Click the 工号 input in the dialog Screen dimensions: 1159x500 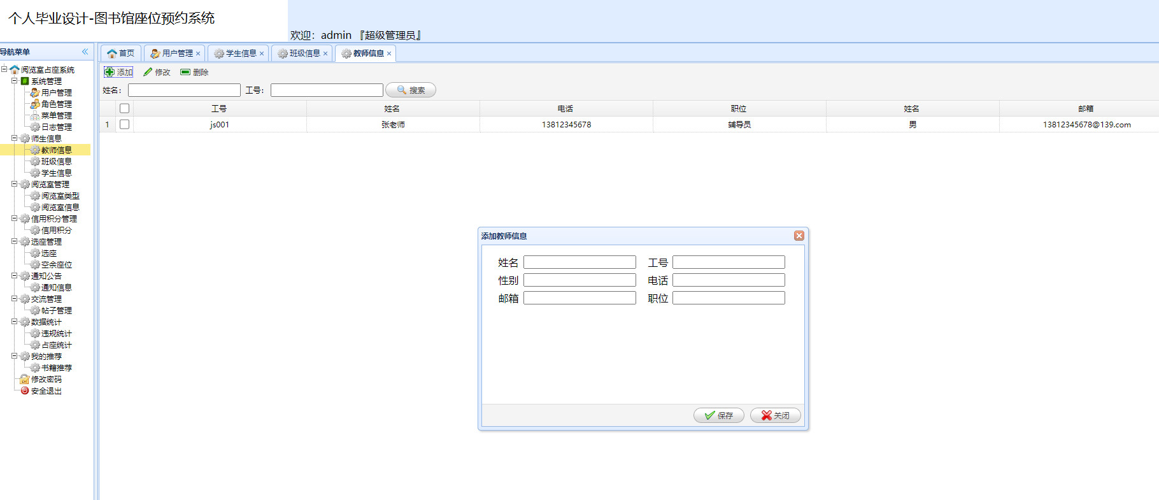coord(729,262)
